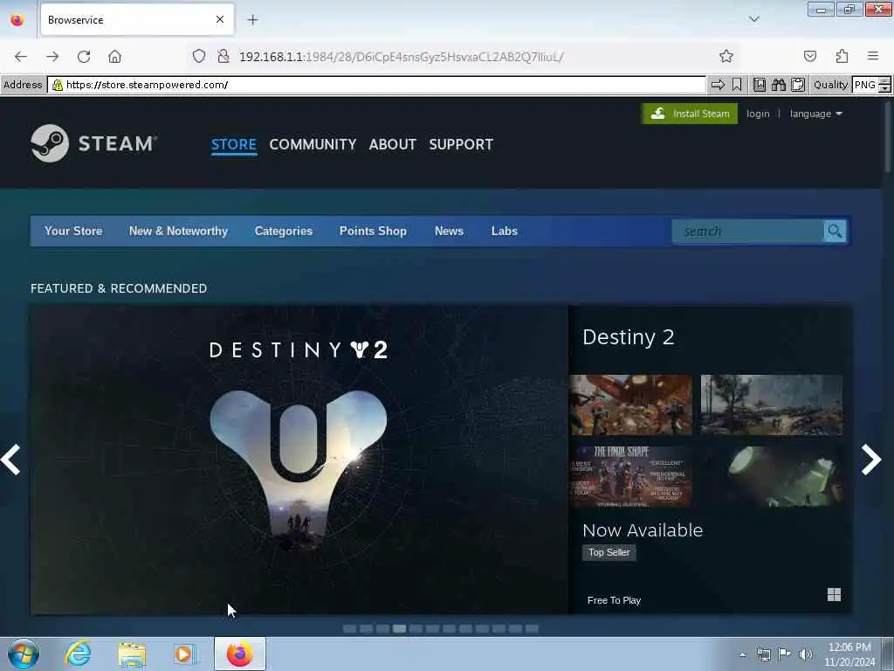Click Firefox forward arrow
The image size is (894, 671).
pos(52,57)
